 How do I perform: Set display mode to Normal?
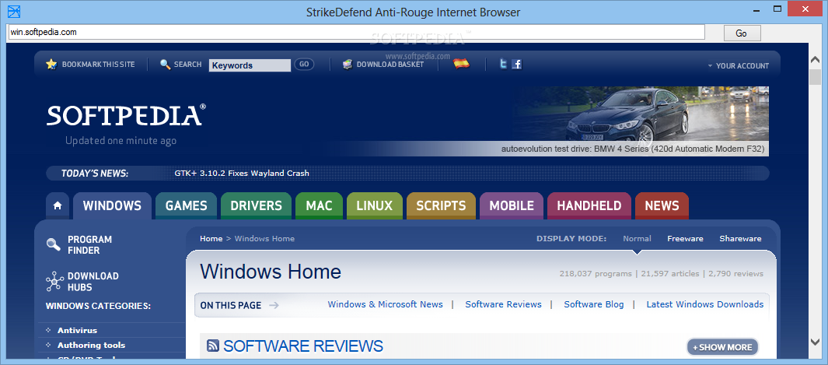click(x=637, y=239)
